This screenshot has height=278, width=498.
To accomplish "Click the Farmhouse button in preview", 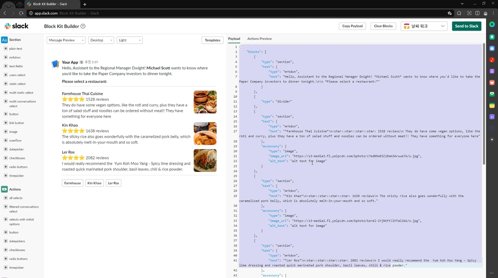I will (x=73, y=183).
